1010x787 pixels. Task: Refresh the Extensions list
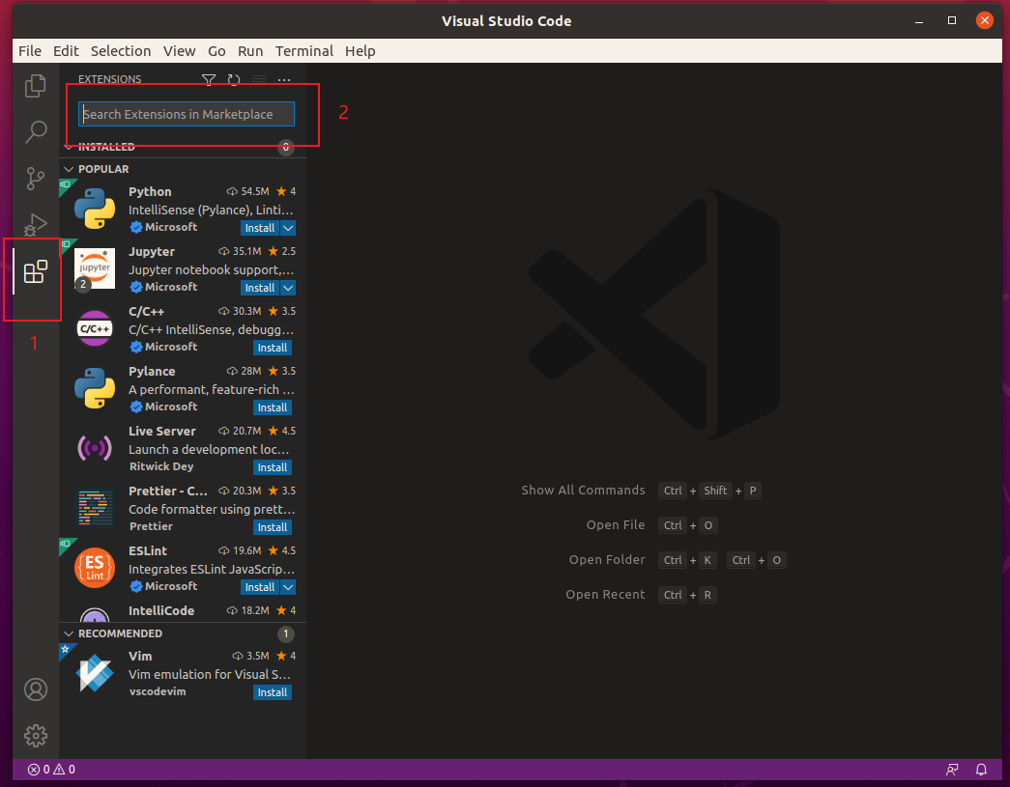(234, 79)
